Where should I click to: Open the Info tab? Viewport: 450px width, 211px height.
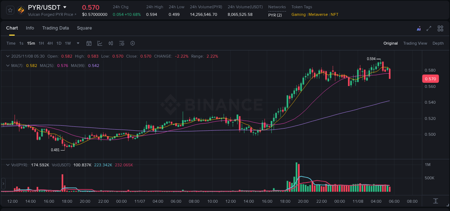coord(30,28)
